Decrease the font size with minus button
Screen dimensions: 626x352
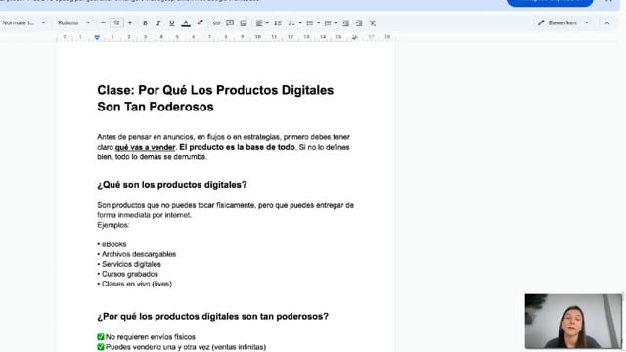(x=103, y=23)
